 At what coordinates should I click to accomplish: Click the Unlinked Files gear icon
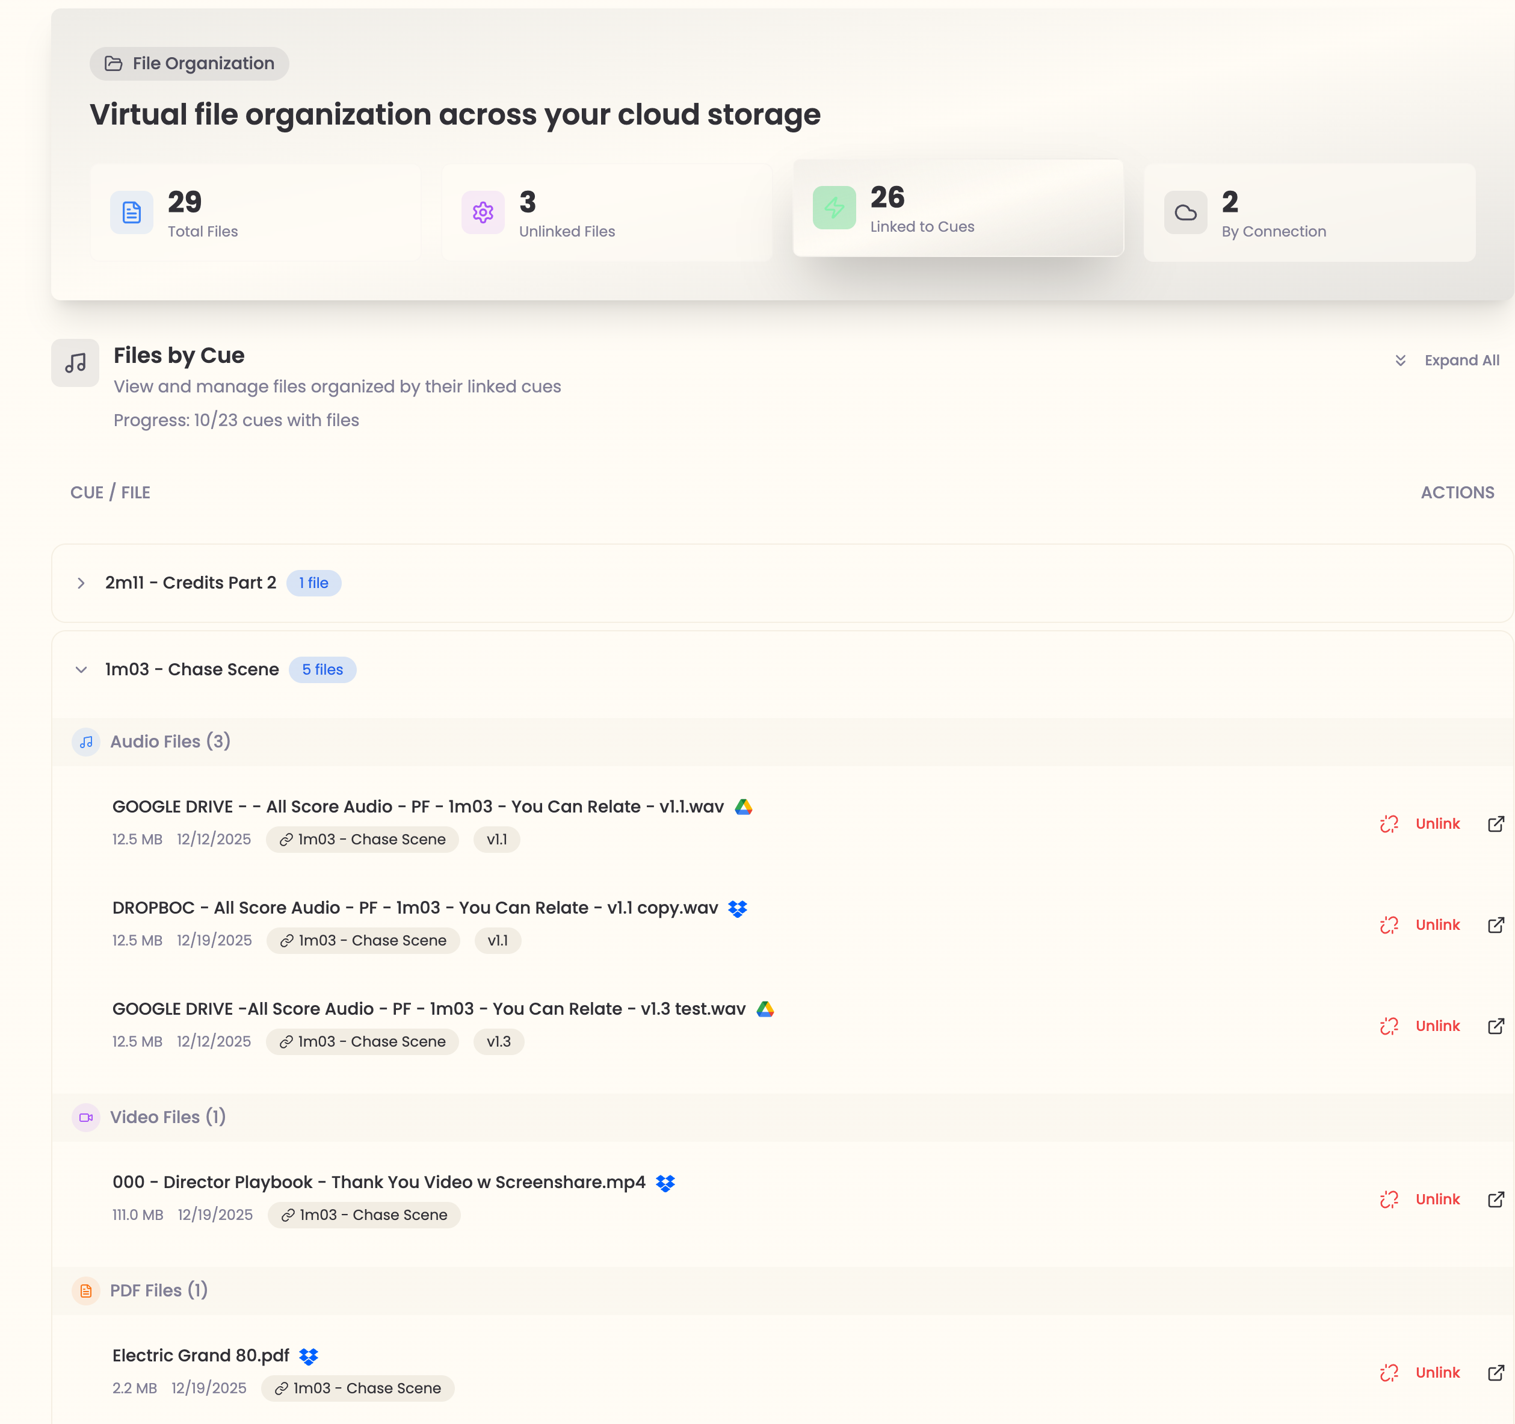pos(483,212)
